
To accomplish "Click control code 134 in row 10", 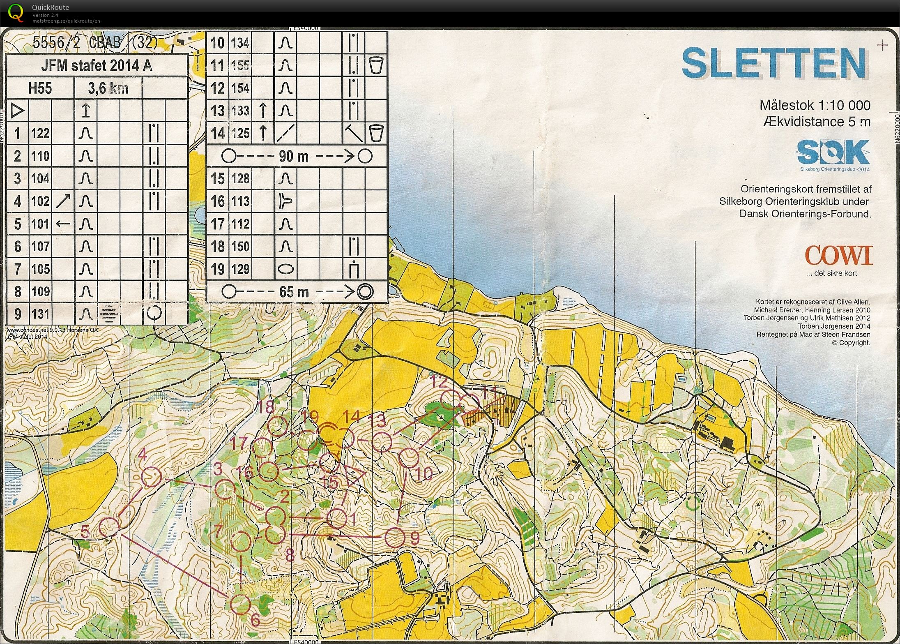I will coord(240,43).
